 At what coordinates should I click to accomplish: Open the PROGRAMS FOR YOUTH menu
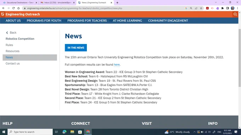tap(44, 21)
